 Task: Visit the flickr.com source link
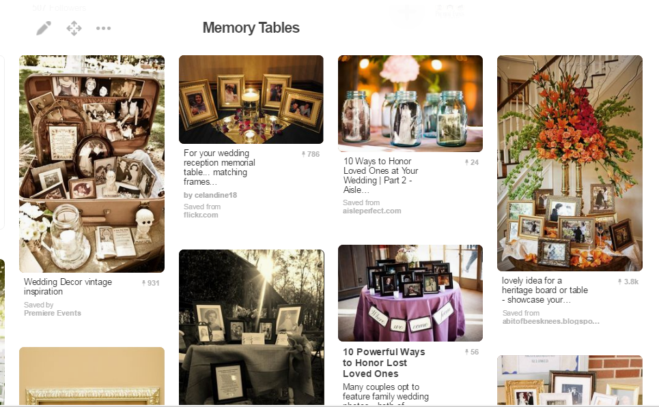[201, 215]
